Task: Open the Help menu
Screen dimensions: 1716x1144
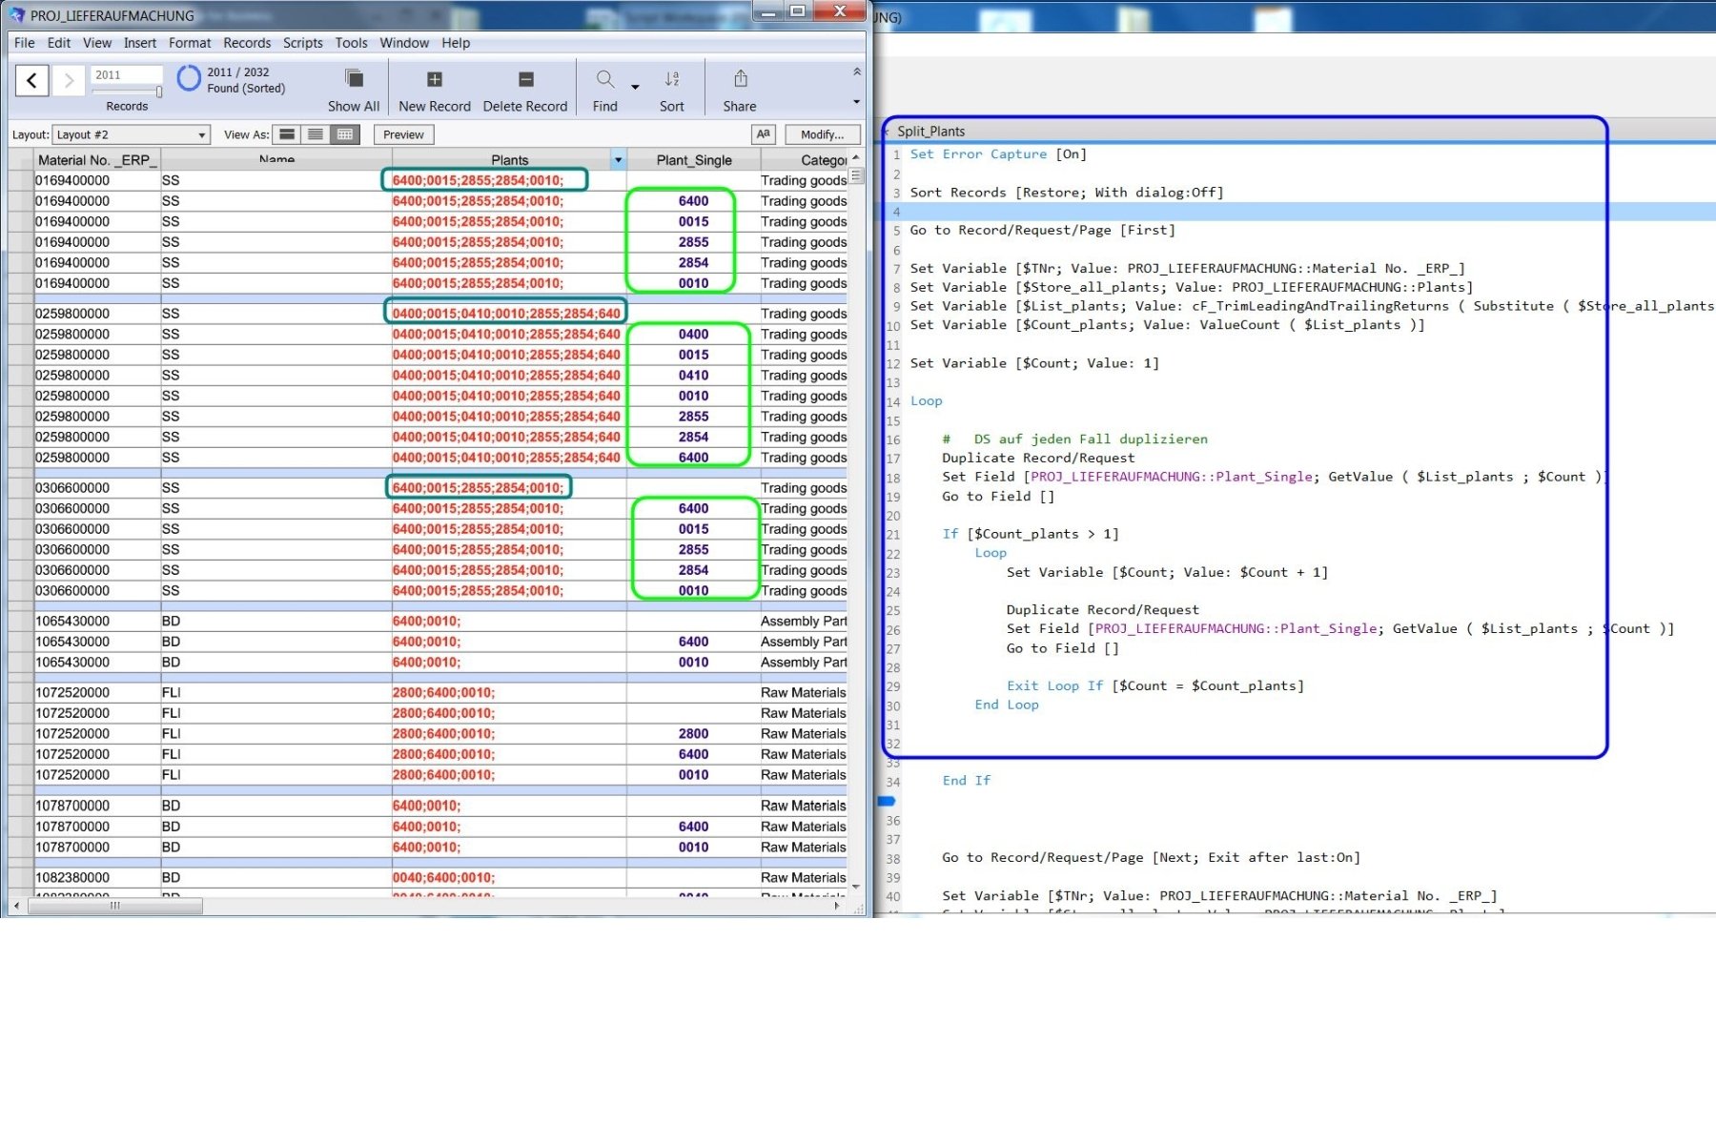Action: pyautogui.click(x=456, y=43)
